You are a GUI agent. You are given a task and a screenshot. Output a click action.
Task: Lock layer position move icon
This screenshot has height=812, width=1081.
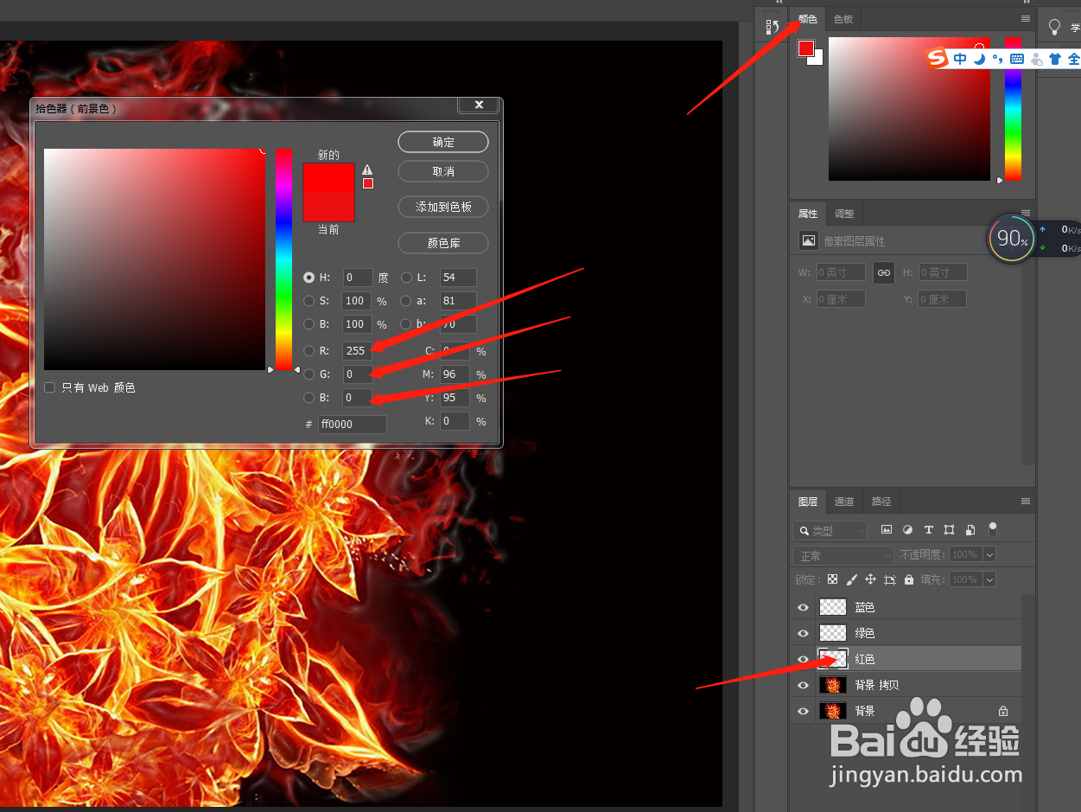pyautogui.click(x=870, y=579)
